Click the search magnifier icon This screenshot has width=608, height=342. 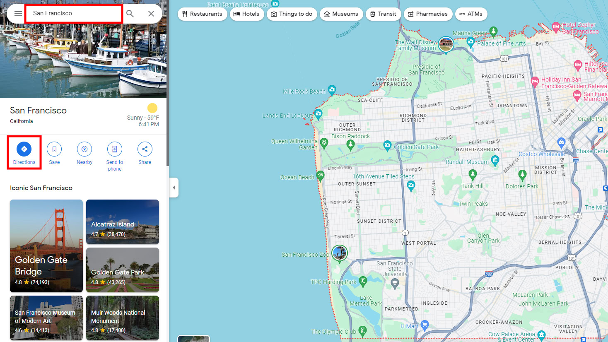(130, 14)
